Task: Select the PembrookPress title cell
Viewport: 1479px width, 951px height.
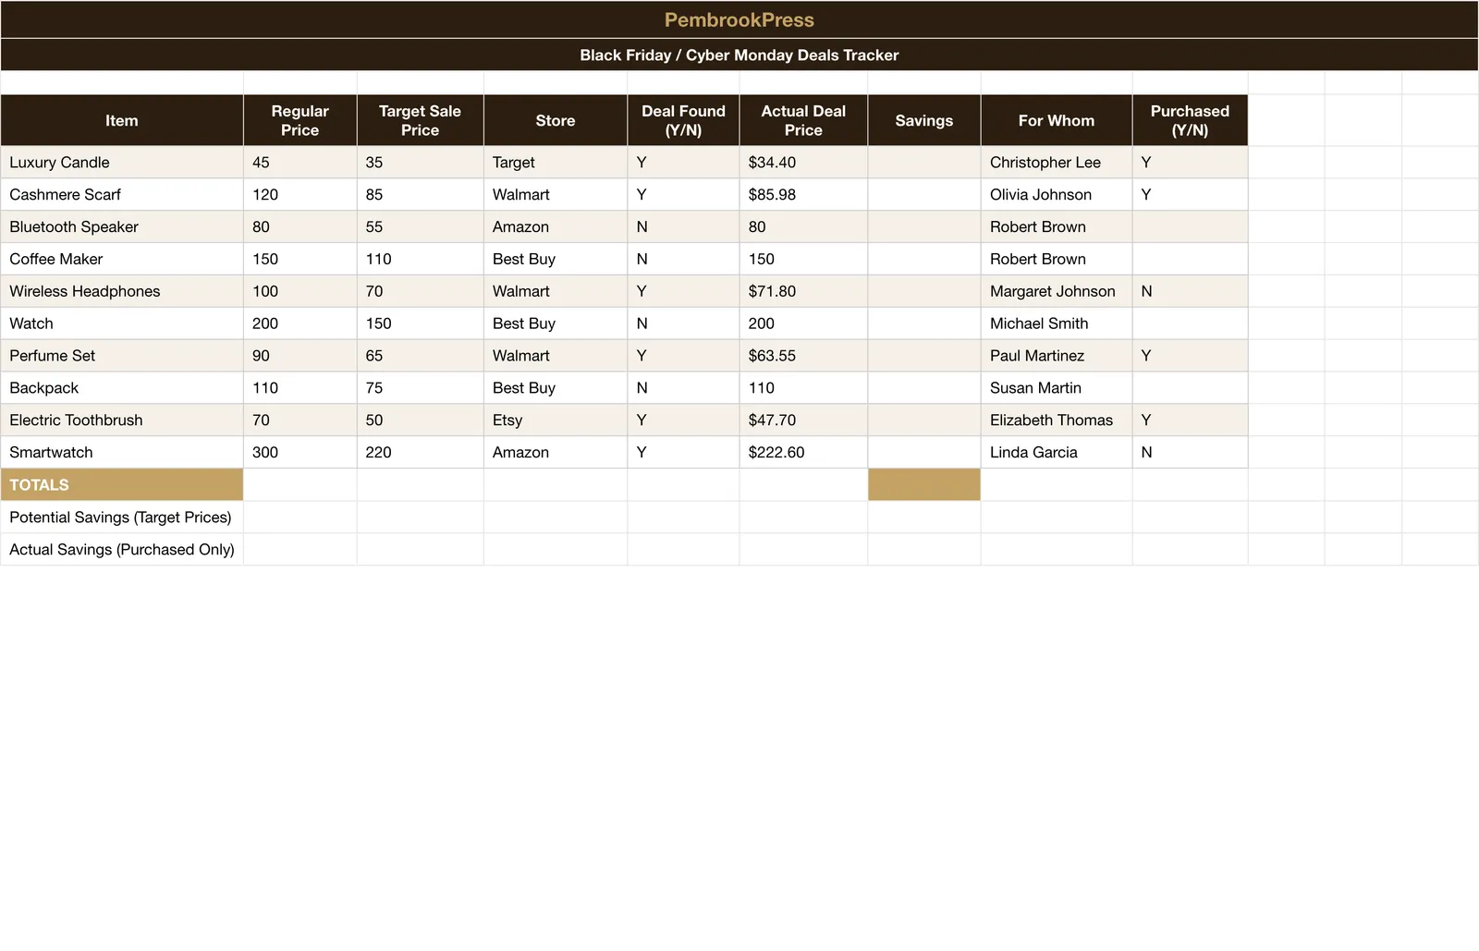Action: pyautogui.click(x=739, y=19)
